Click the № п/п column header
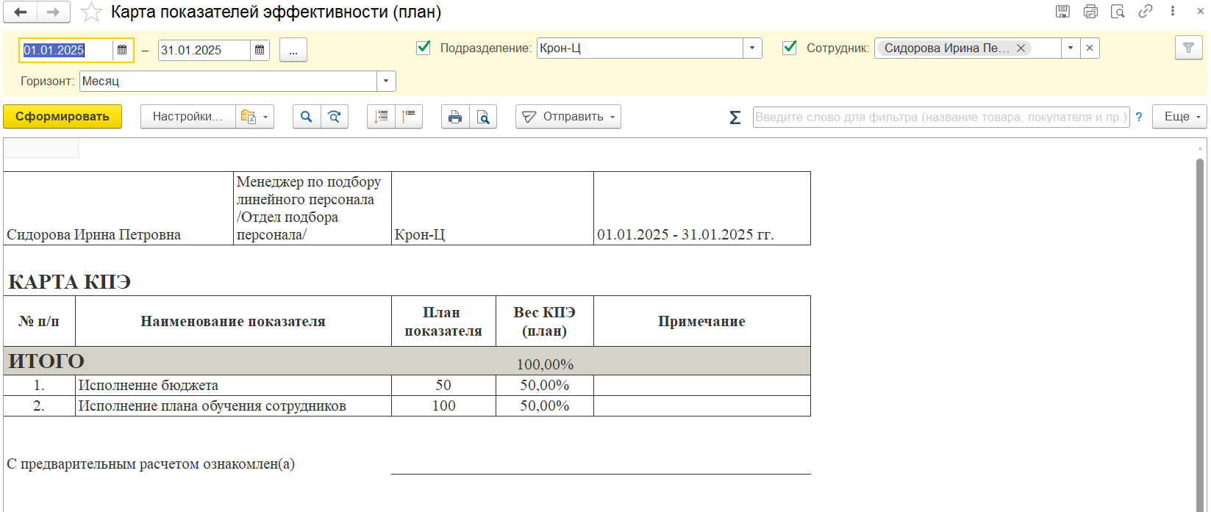 pos(39,321)
